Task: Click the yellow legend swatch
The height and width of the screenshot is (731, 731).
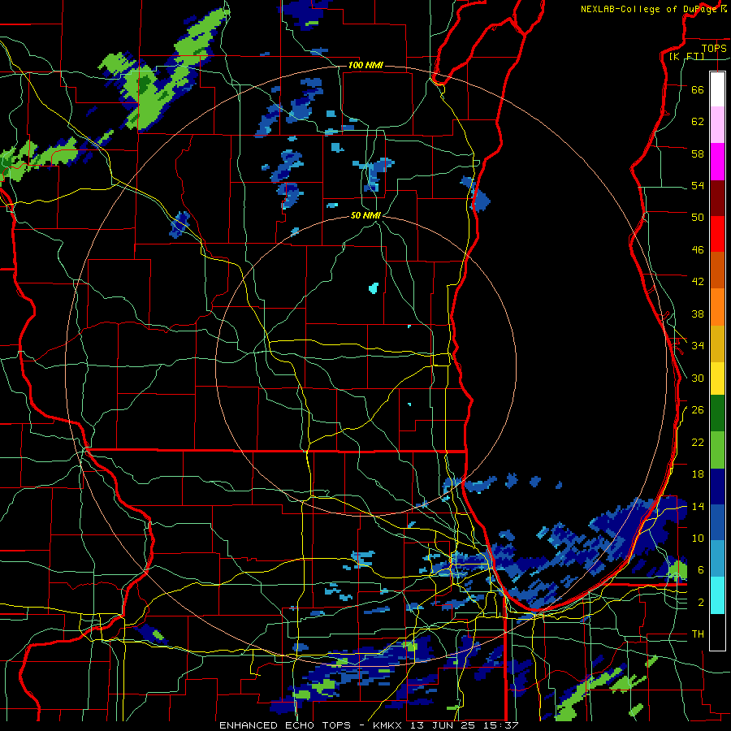Action: 717,378
